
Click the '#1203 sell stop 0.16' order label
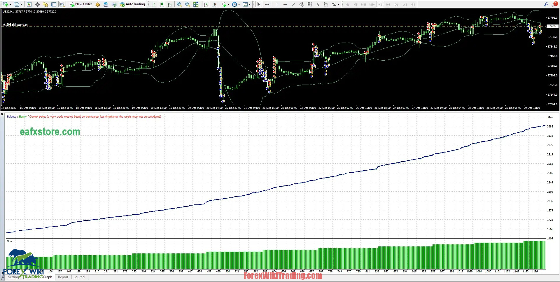(x=15, y=25)
